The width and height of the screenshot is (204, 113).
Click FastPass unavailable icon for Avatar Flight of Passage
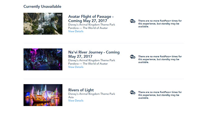coord(133,21)
